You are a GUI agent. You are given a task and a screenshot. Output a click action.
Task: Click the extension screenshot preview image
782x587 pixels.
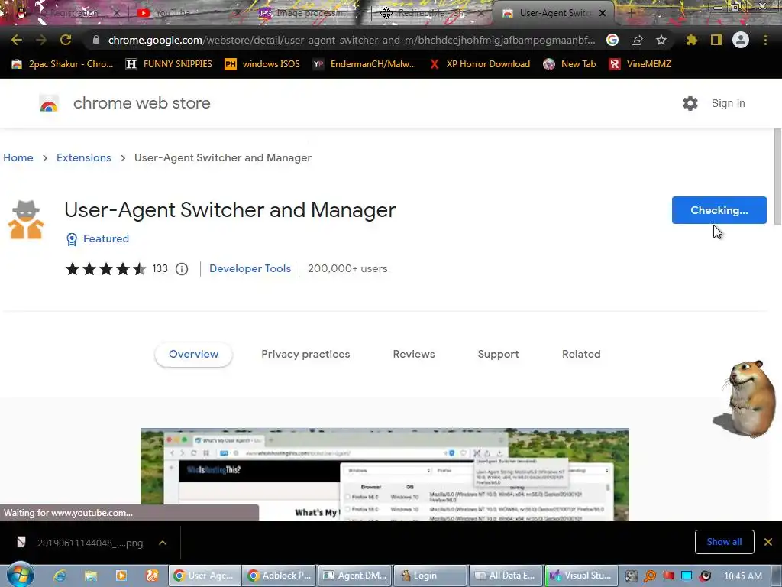tap(385, 474)
